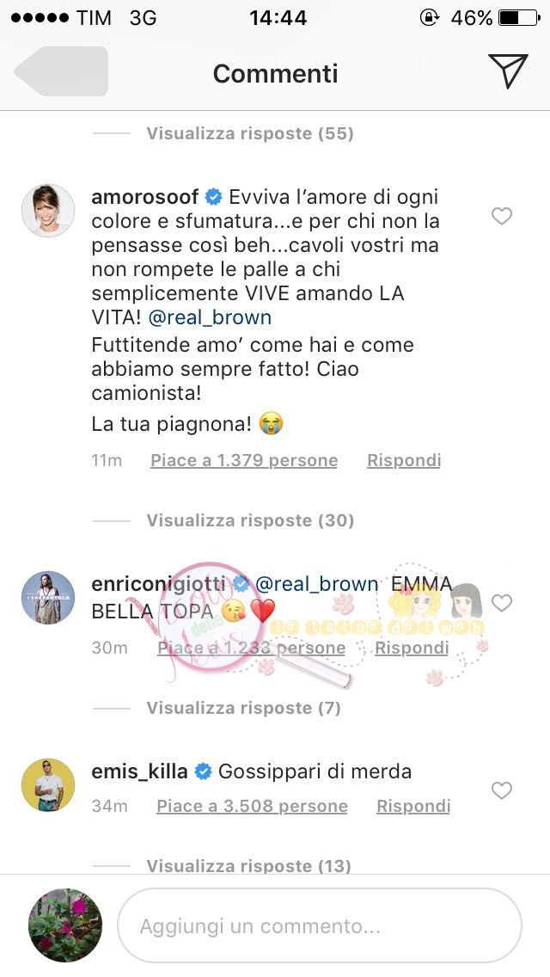550x977 pixels.
Task: Like enriconigiotti's comment with heart icon
Action: pyautogui.click(x=501, y=603)
